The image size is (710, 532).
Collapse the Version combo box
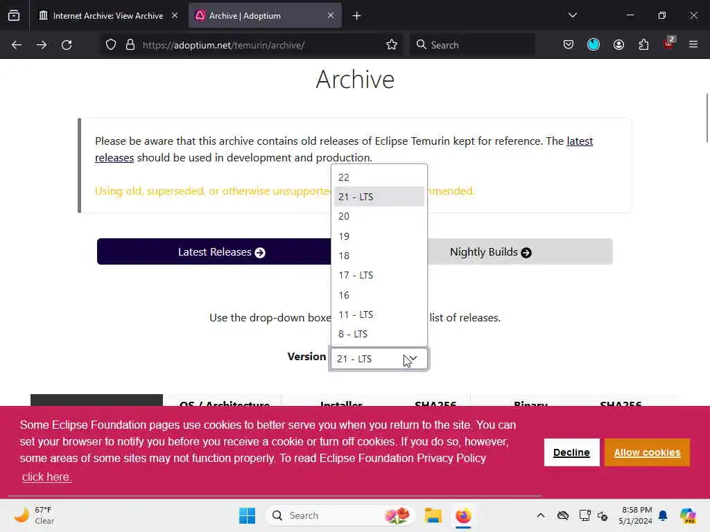[379, 359]
